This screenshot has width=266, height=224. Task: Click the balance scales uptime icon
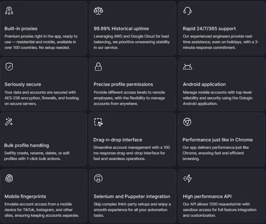98,11
